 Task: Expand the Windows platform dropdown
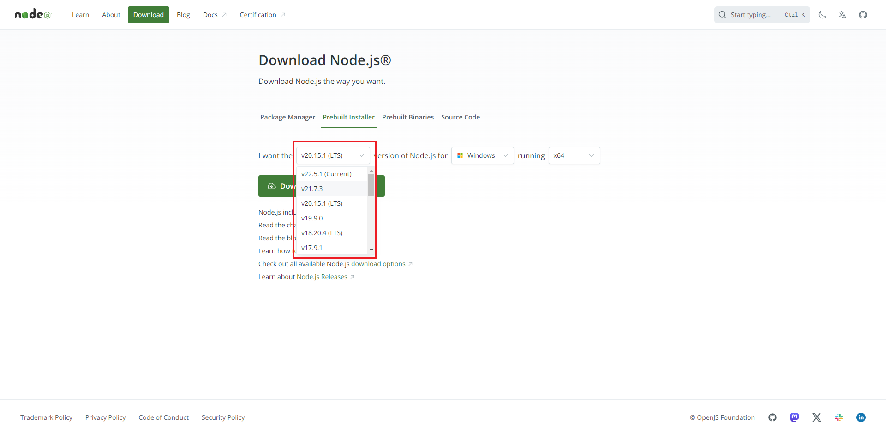tap(482, 155)
